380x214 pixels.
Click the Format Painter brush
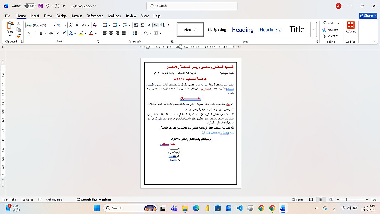19,36
